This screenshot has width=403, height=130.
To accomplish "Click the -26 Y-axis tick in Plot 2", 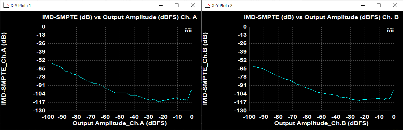I will click(x=242, y=43).
